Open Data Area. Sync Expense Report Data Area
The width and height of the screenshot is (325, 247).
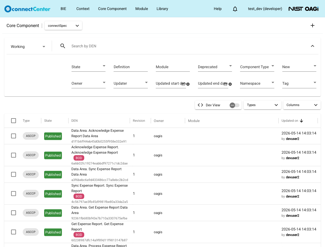[x=96, y=172]
